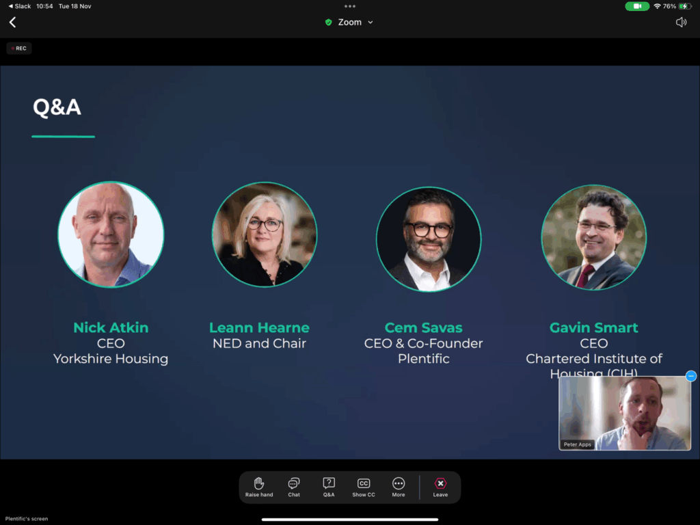This screenshot has width=700, height=525.
Task: Minimize the Peter Apps video thumbnail
Action: click(x=691, y=376)
